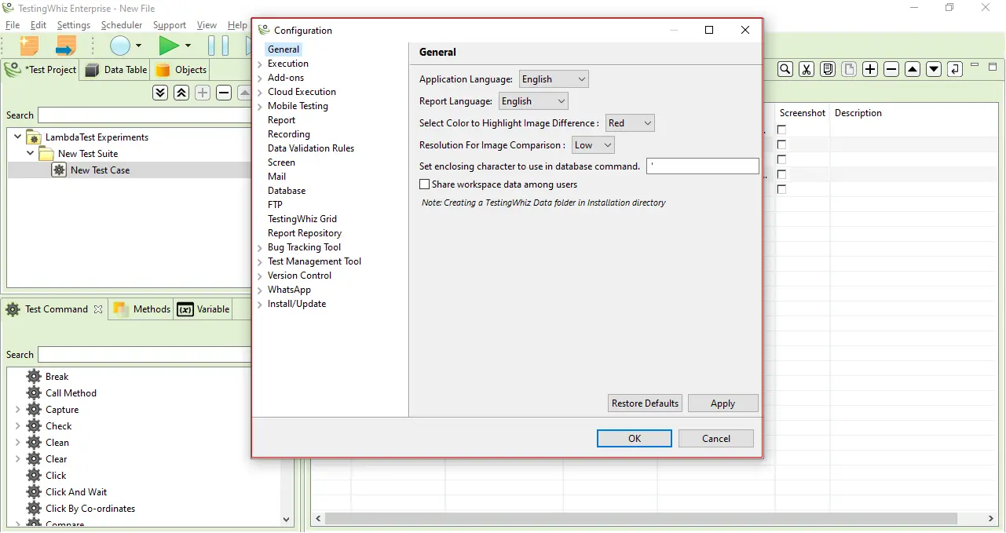
Task: Tick the first Screenshot column checkbox
Action: (781, 129)
